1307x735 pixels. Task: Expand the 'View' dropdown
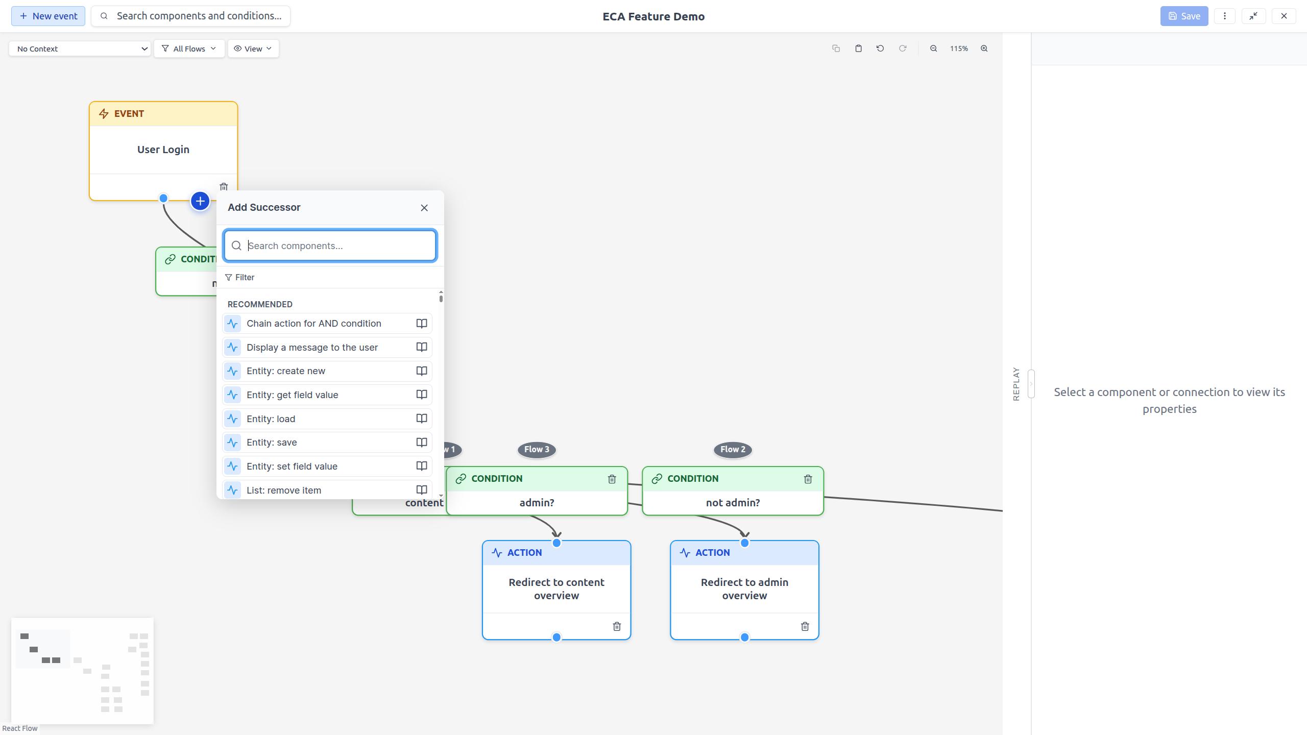point(253,48)
